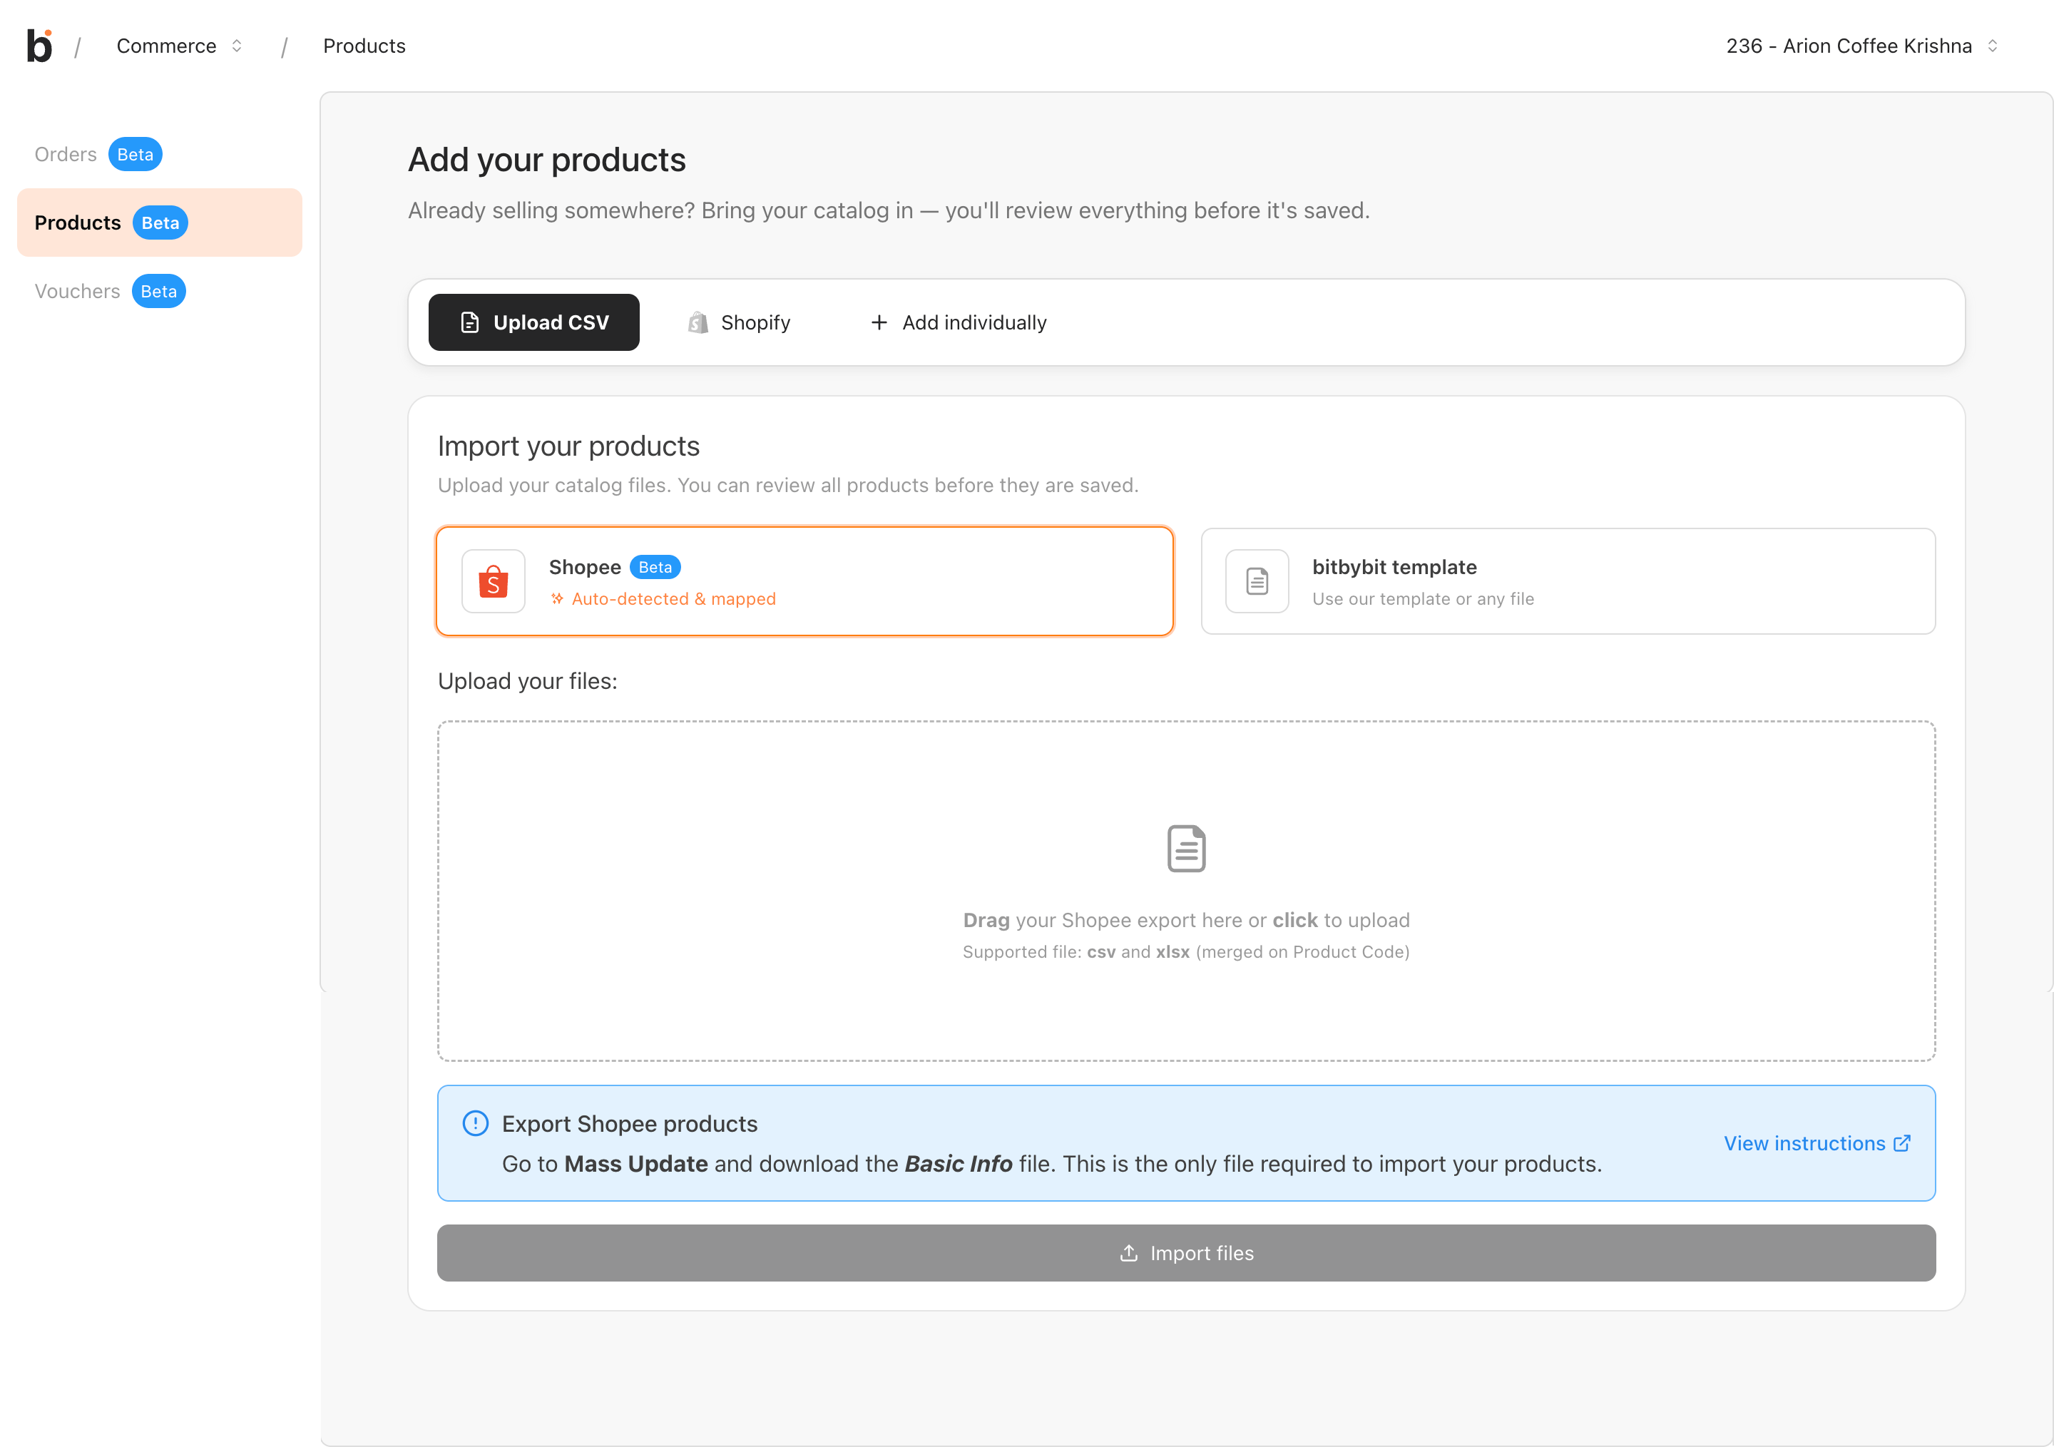Image resolution: width=2054 pixels, height=1447 pixels.
Task: Open the Commerce chevron dropdown arrows
Action: pyautogui.click(x=236, y=46)
